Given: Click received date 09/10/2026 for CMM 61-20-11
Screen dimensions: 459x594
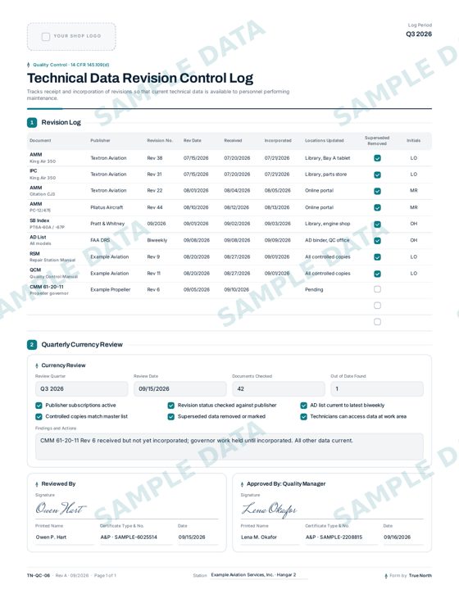Looking at the screenshot, I should coord(237,290).
